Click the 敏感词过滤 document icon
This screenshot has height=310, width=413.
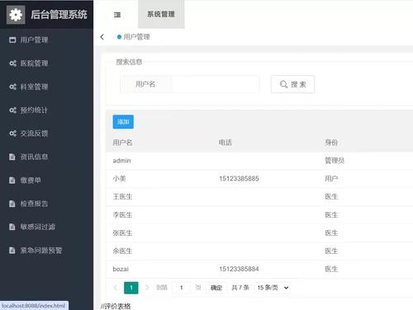[x=12, y=227]
